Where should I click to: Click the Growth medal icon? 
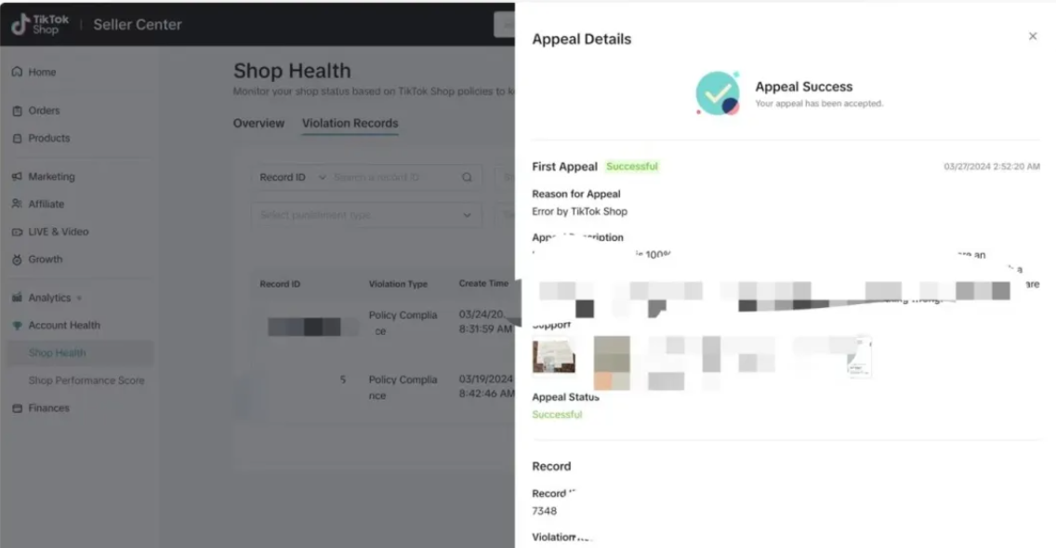tap(17, 260)
